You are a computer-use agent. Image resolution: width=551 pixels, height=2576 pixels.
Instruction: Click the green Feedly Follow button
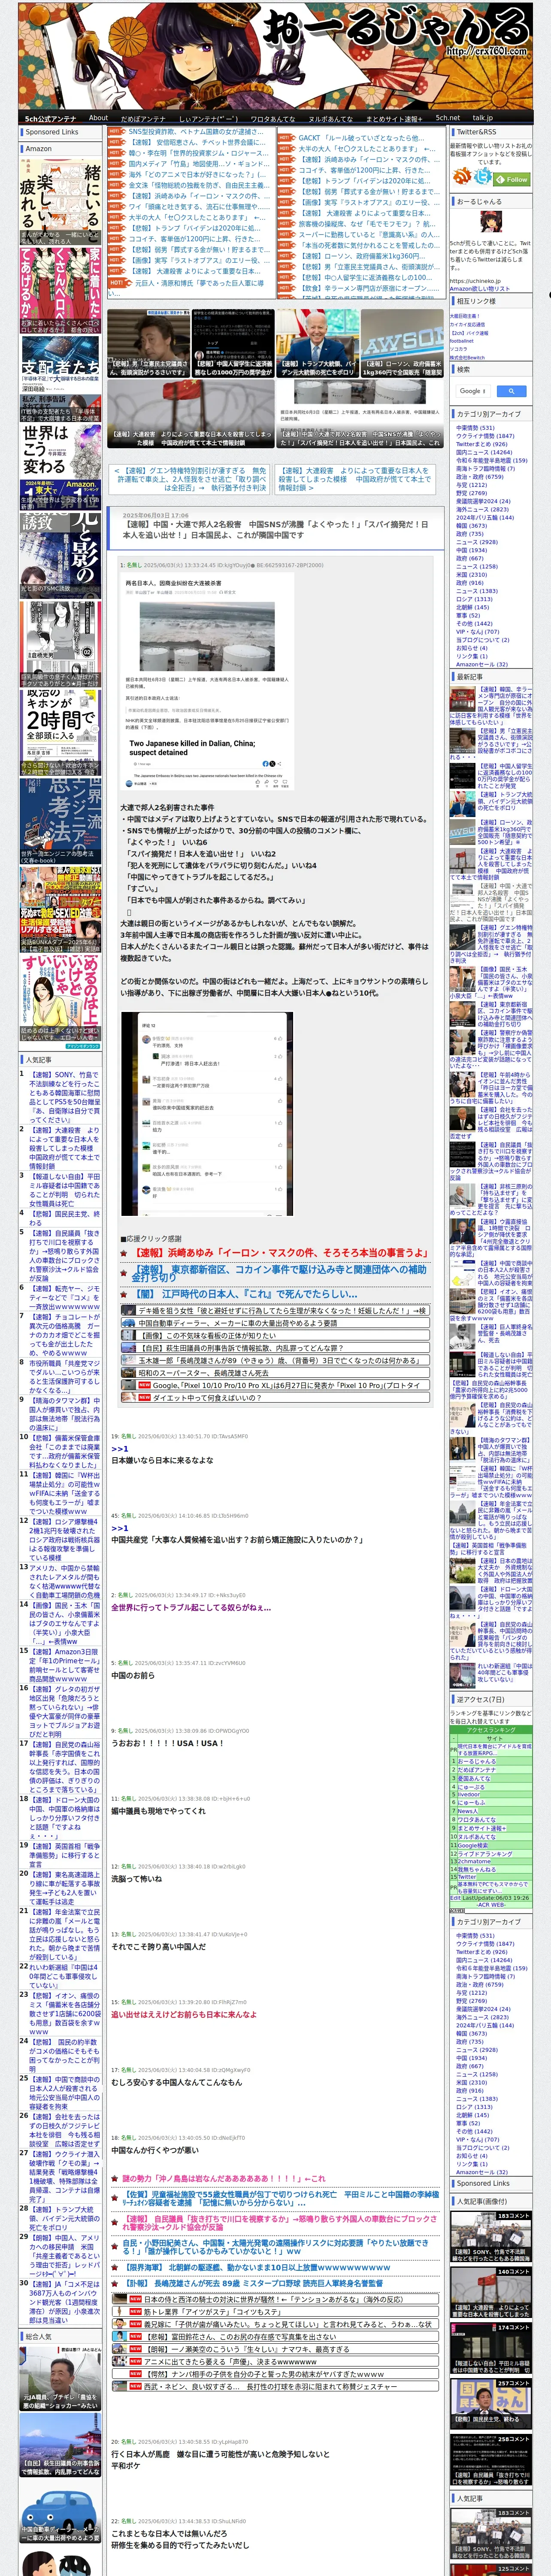pos(513,180)
